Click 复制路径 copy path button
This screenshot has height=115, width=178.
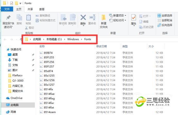click(x=44, y=16)
